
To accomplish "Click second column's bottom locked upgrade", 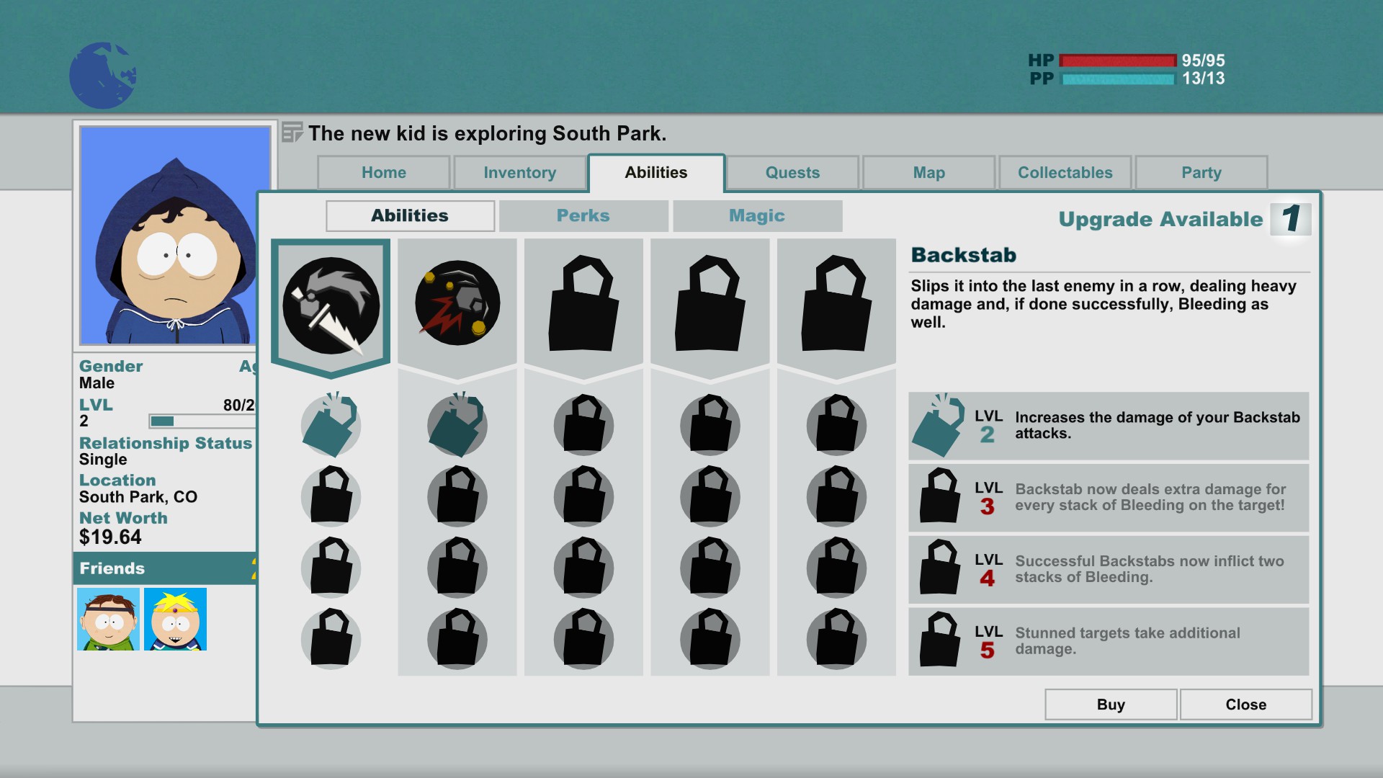I will (x=457, y=639).
